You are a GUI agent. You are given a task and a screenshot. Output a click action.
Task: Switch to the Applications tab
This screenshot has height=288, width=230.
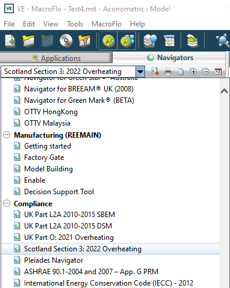(56, 58)
